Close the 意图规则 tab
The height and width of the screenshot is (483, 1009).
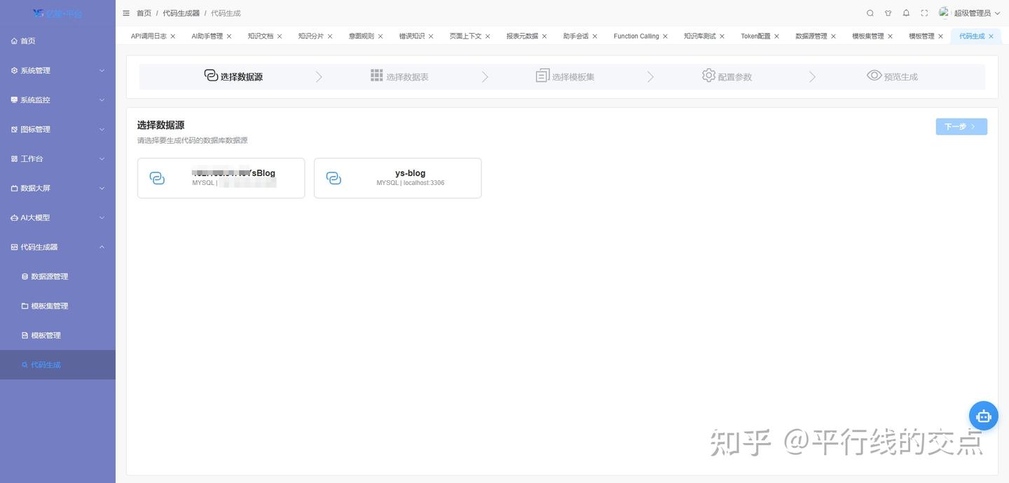point(380,36)
